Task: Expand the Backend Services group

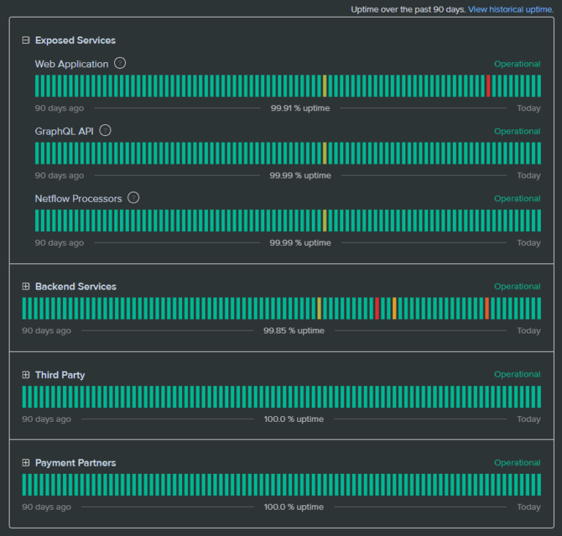Action: click(x=26, y=287)
